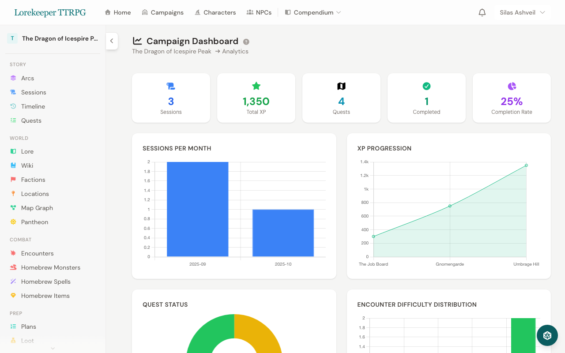This screenshot has width=565, height=353.
Task: Click the help icon beside Campaign Dashboard
Action: click(246, 41)
